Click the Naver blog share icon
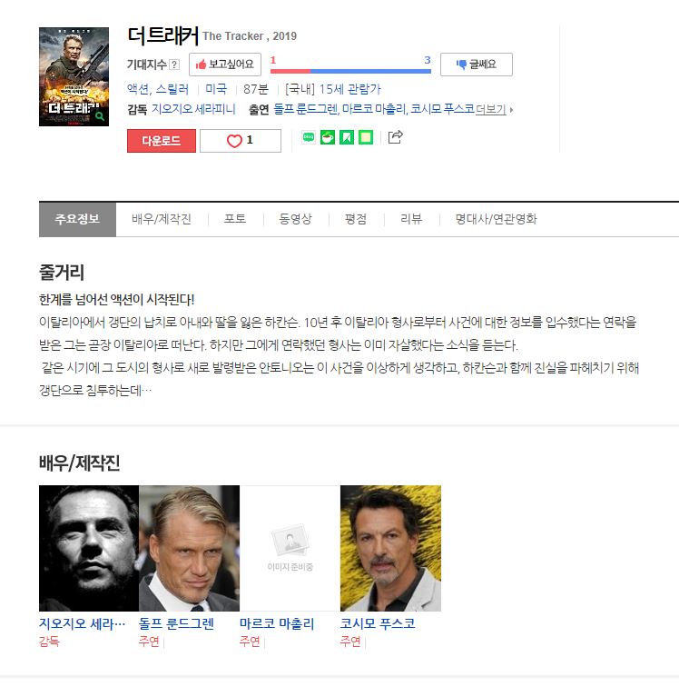 point(309,137)
